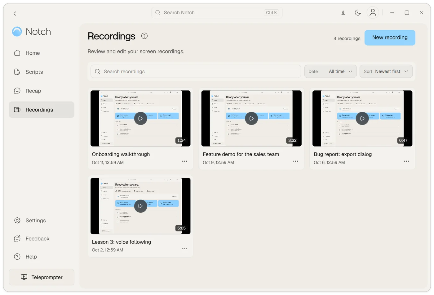Open more options for Feature demo recording
The width and height of the screenshot is (434, 295).
295,161
